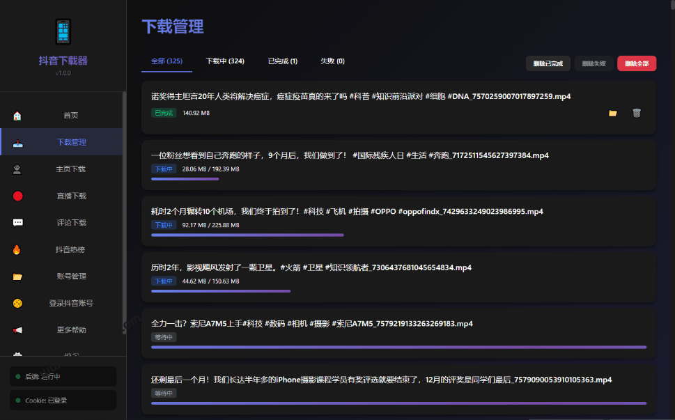Click the 删除失败 button
This screenshot has height=420, width=675.
point(593,63)
